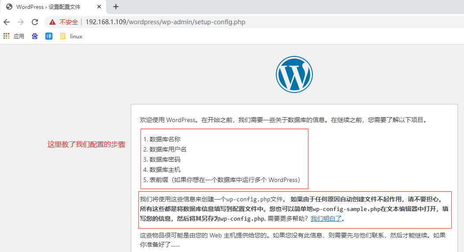Viewport: 464px width, 252px height.
Task: Click the 我们明白了 help link
Action: coord(326,219)
